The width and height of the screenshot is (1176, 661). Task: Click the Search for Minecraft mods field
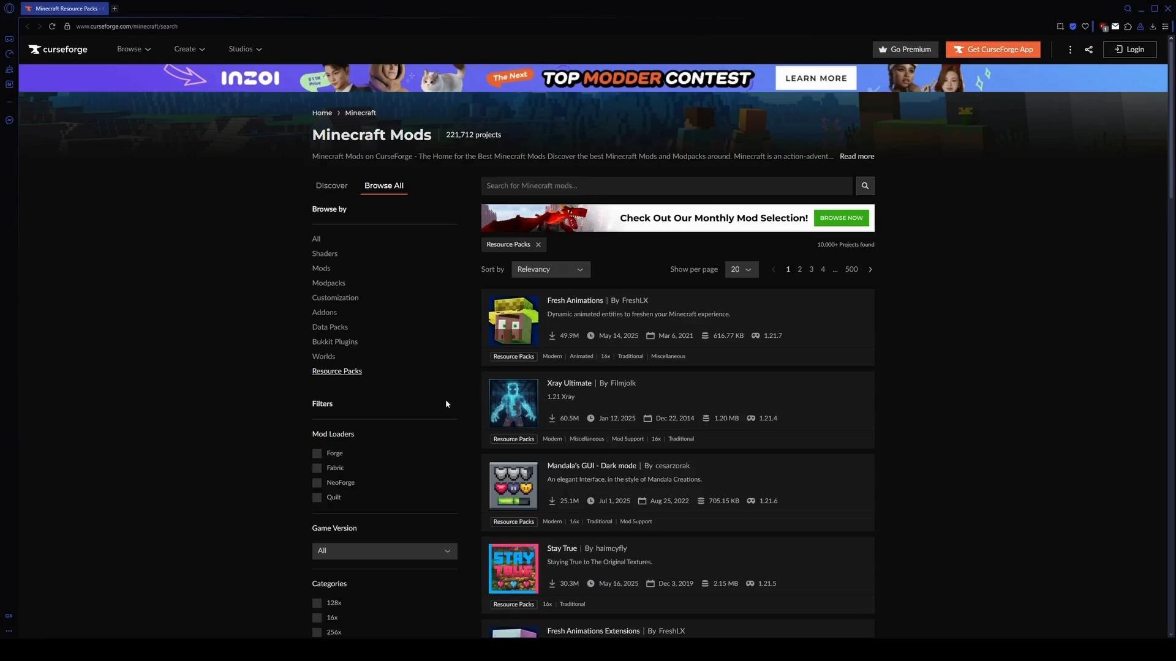(x=666, y=185)
